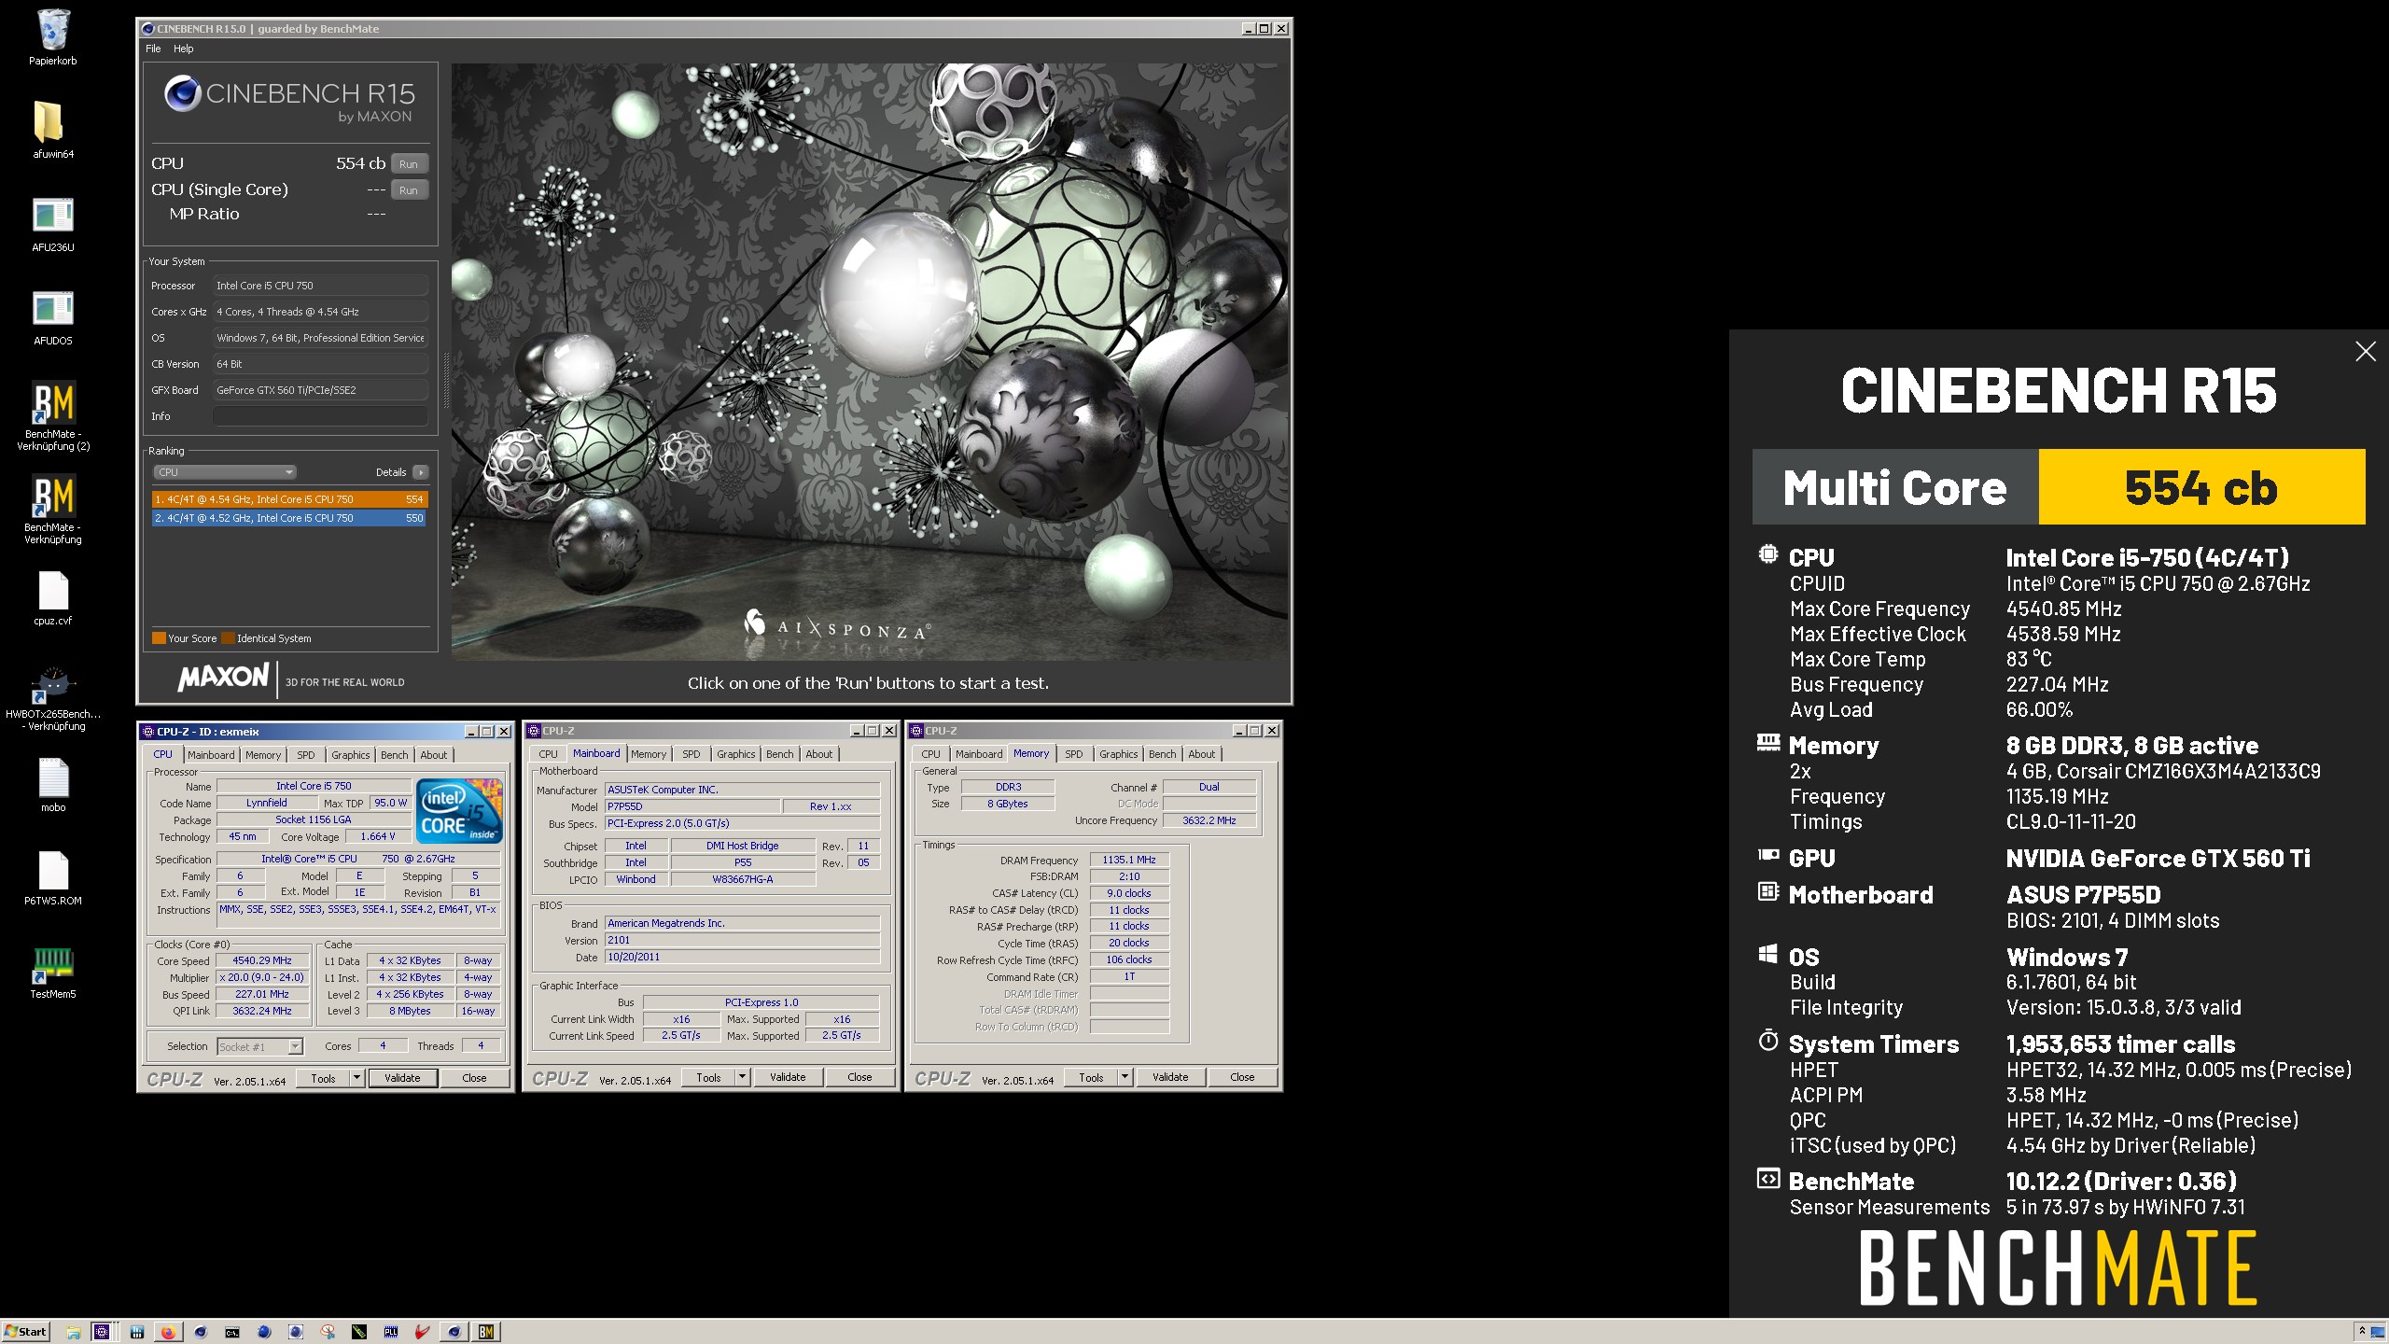Select ranking entry 4.54 GHz score 554
2389x1344 pixels.
(289, 499)
